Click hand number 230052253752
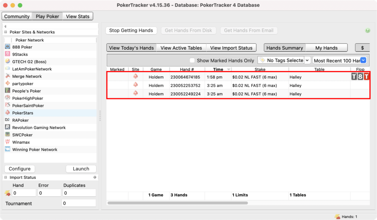This screenshot has width=377, height=220. point(186,85)
